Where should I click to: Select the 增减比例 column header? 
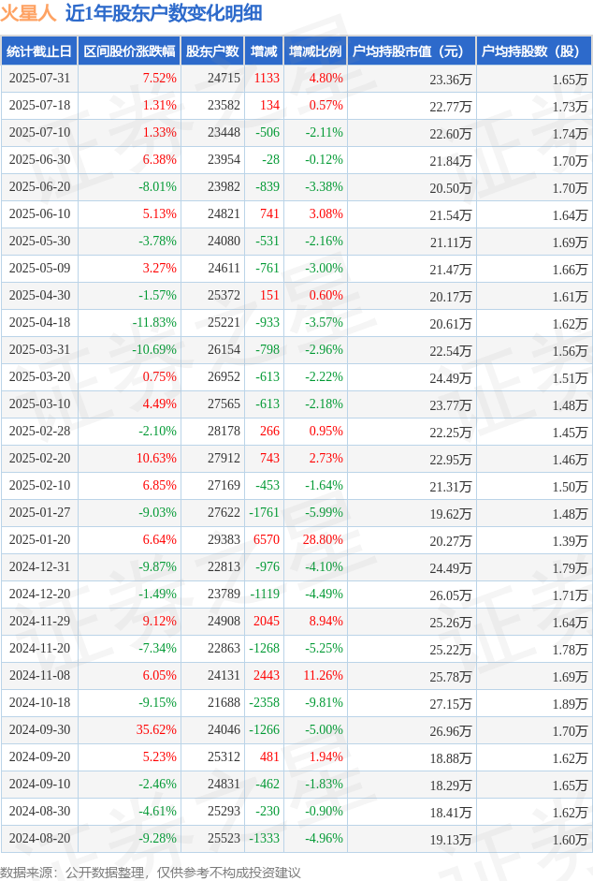coord(315,51)
